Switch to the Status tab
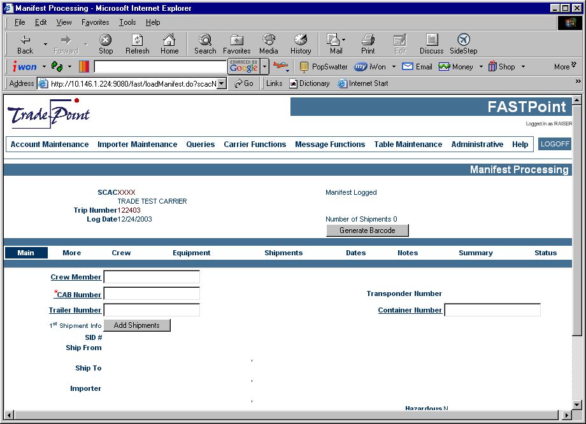This screenshot has width=586, height=424. (545, 253)
